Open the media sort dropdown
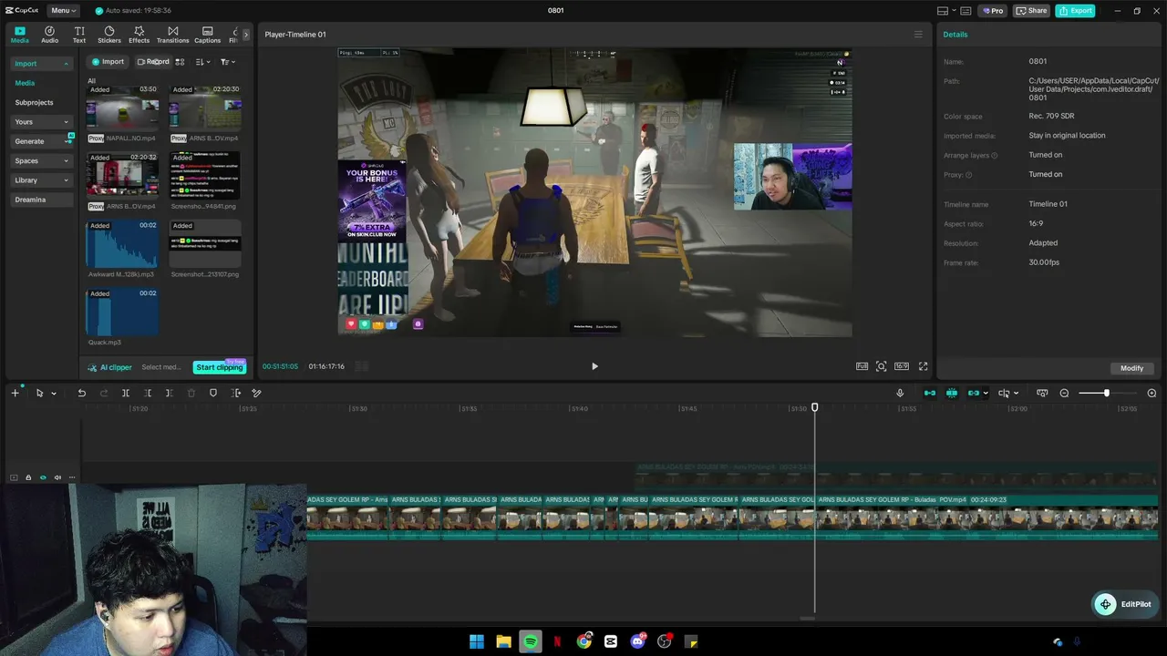Image resolution: width=1167 pixels, height=656 pixels. tap(203, 62)
